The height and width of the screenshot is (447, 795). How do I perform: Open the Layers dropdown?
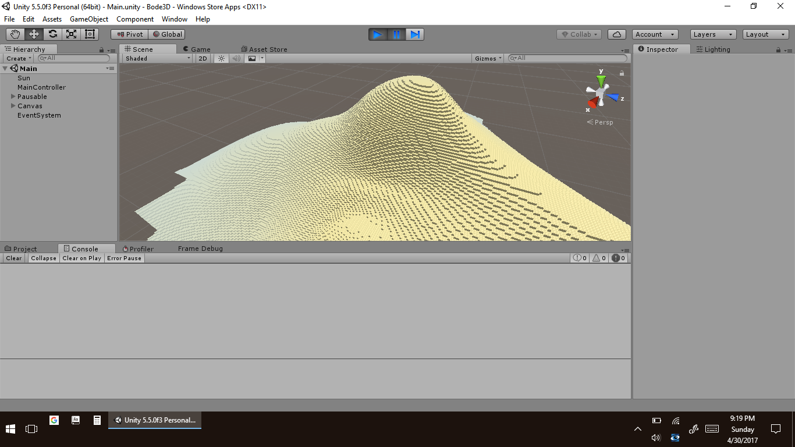(x=713, y=34)
